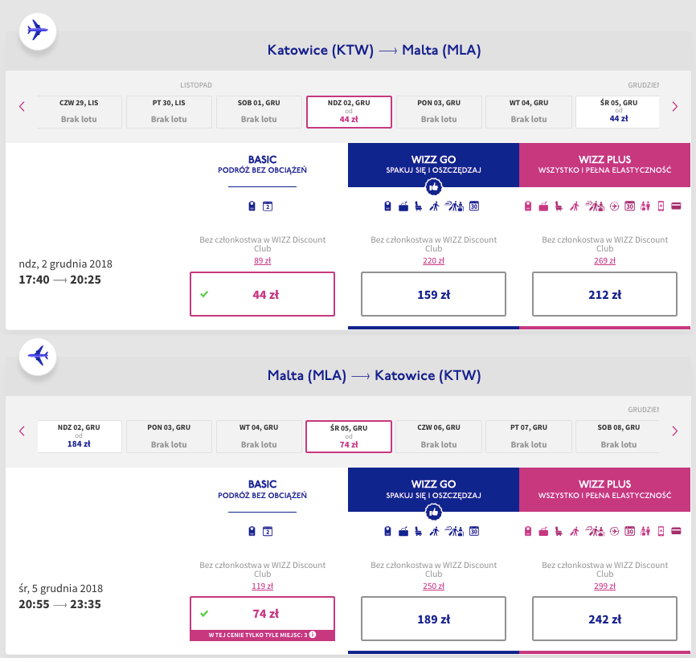
Task: Click the outbound WIZZ GO checked suitcase icon
Action: [403, 206]
